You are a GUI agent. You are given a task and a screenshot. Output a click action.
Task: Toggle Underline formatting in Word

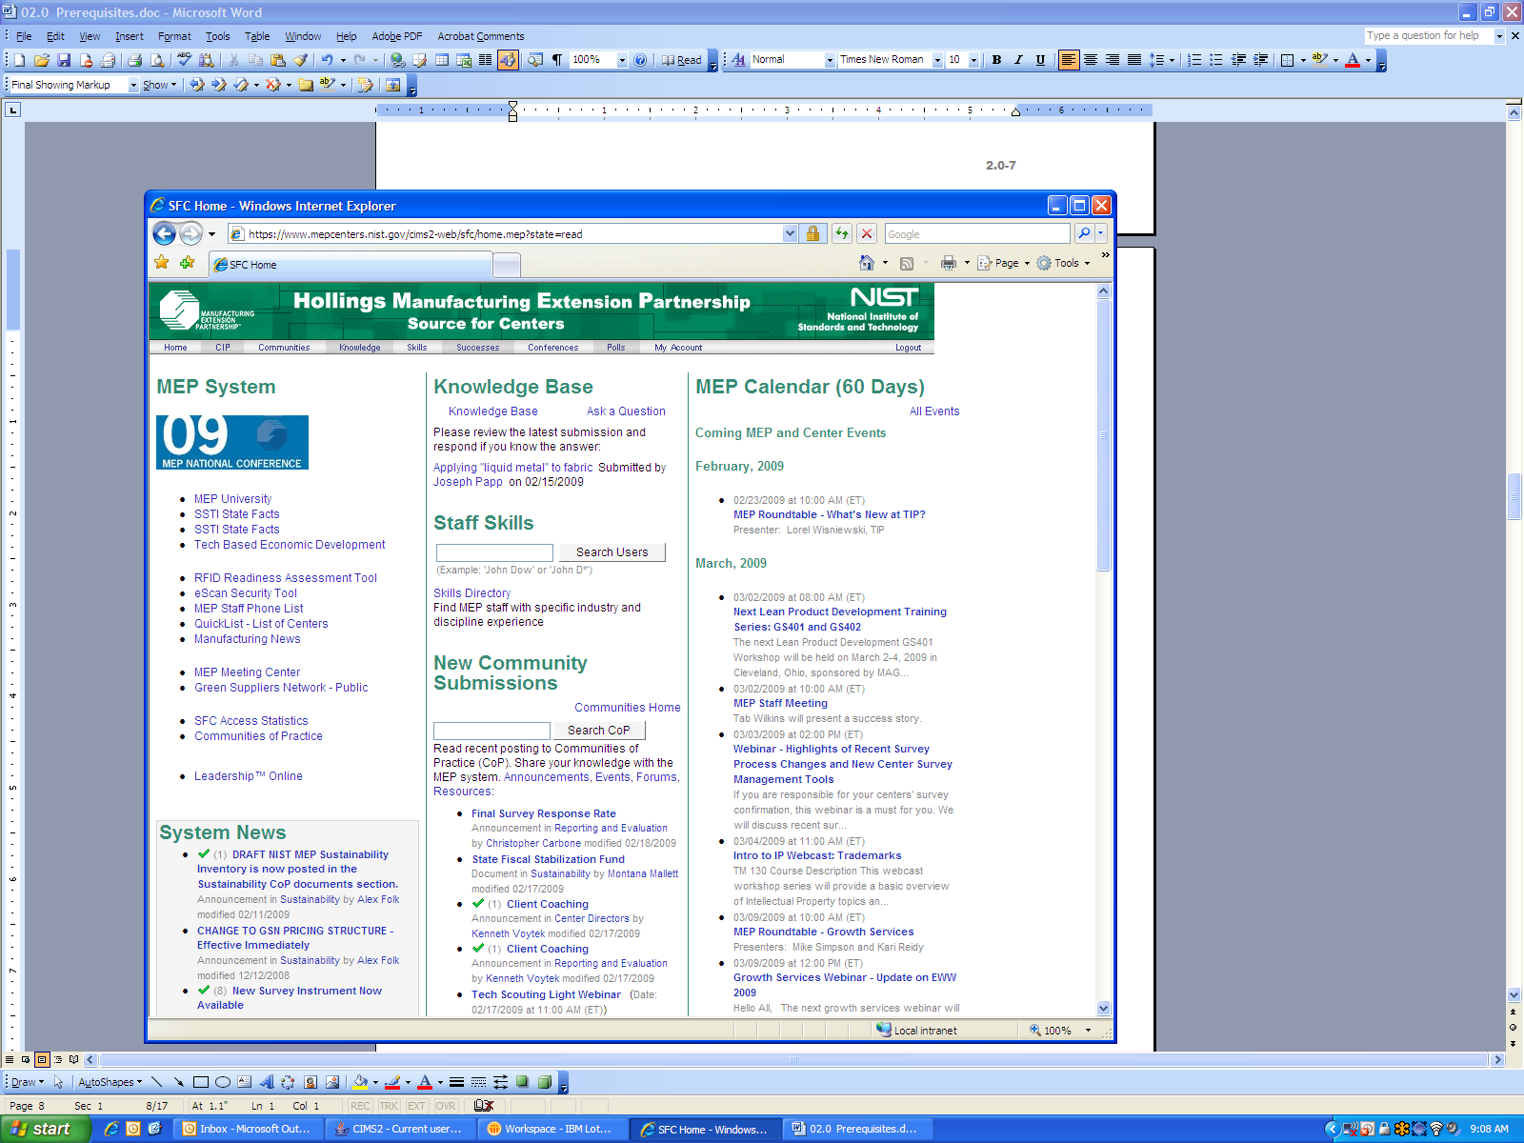1040,60
